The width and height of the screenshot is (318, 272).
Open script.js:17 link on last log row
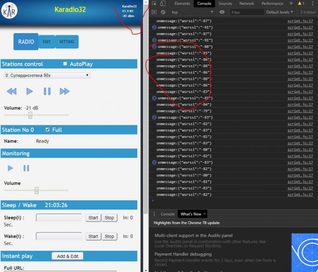click(300, 194)
